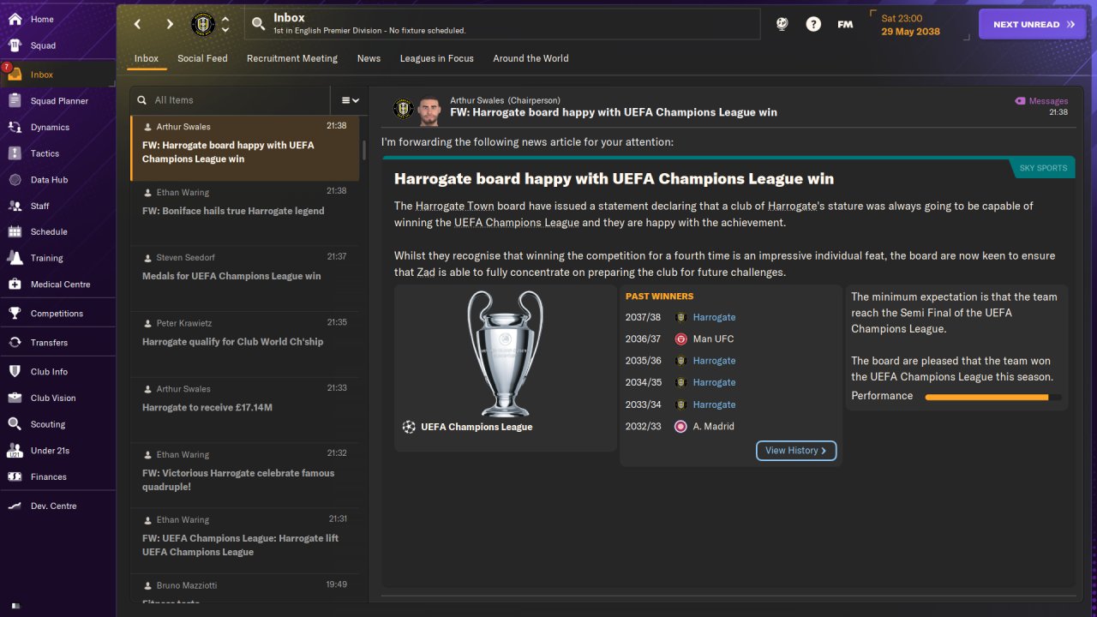1097x617 pixels.
Task: Switch to the Social Feed tab
Action: coord(202,58)
